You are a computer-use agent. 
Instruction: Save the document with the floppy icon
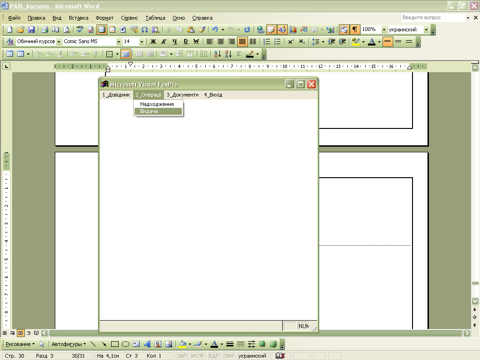31,30
